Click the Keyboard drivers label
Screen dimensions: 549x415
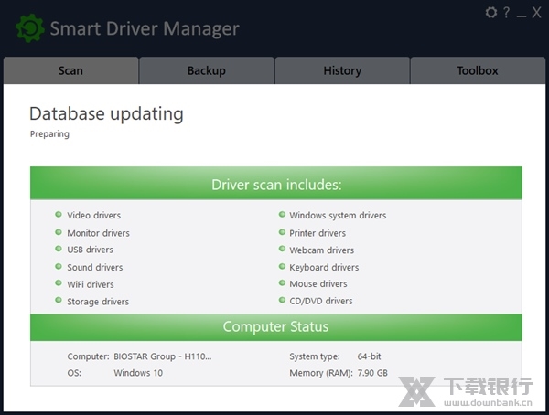[324, 268]
